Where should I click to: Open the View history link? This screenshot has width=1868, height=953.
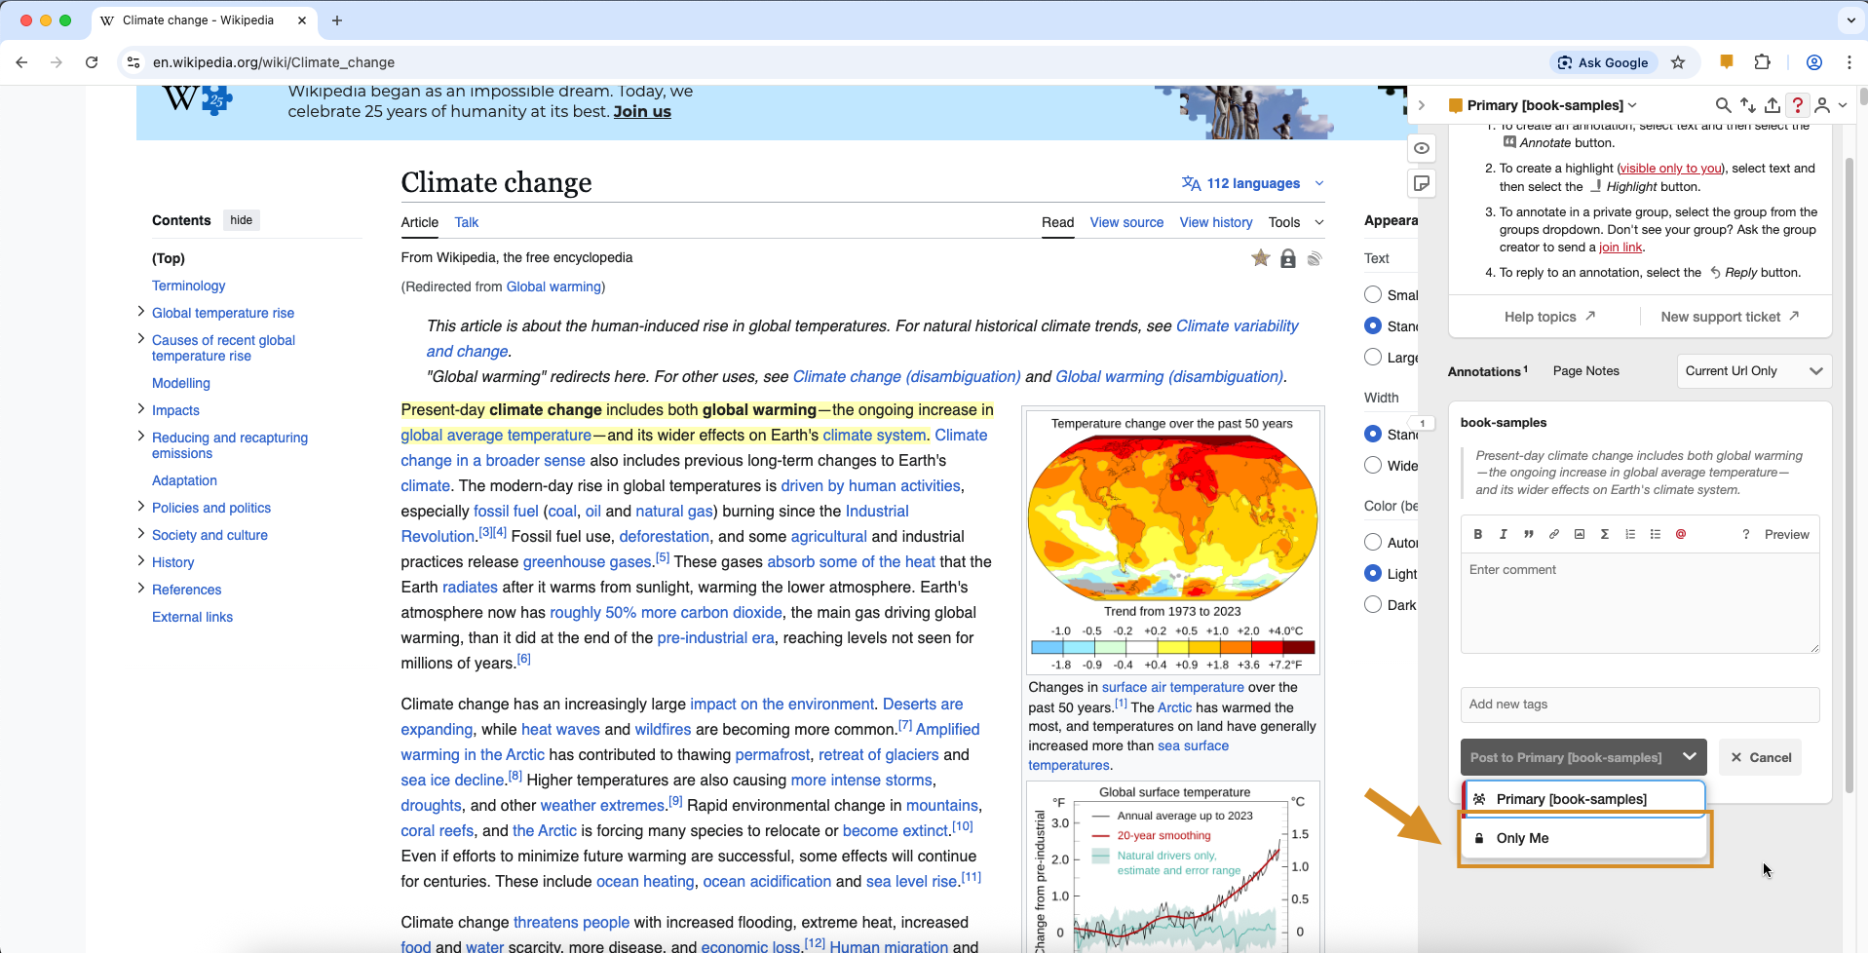click(1215, 222)
